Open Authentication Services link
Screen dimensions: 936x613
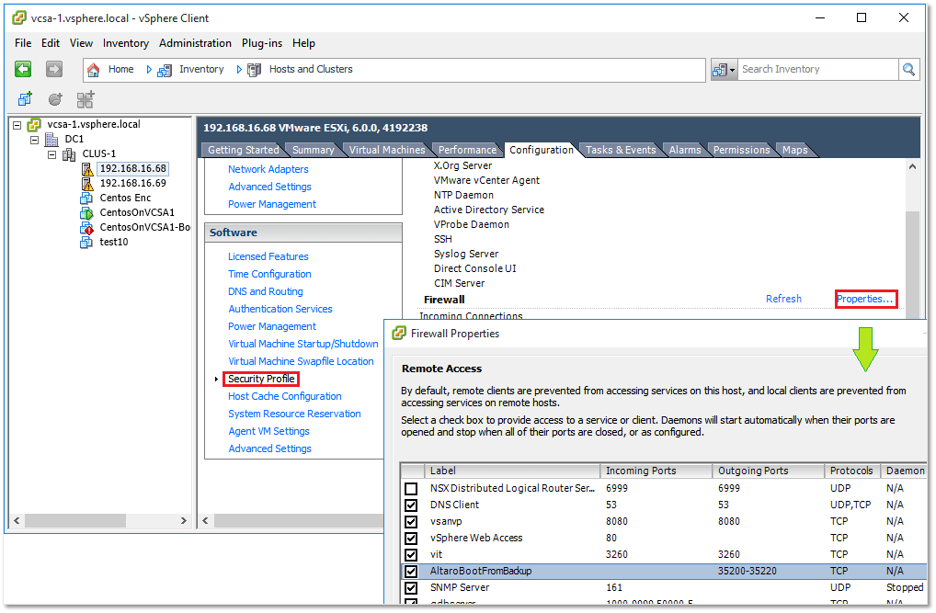280,309
